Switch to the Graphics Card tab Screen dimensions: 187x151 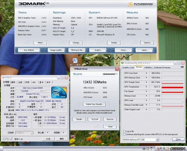[x=128, y=67]
